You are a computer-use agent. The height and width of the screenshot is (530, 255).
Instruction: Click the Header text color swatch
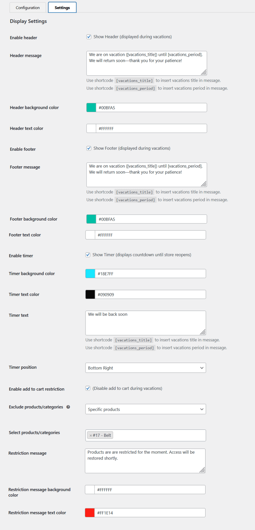click(89, 128)
